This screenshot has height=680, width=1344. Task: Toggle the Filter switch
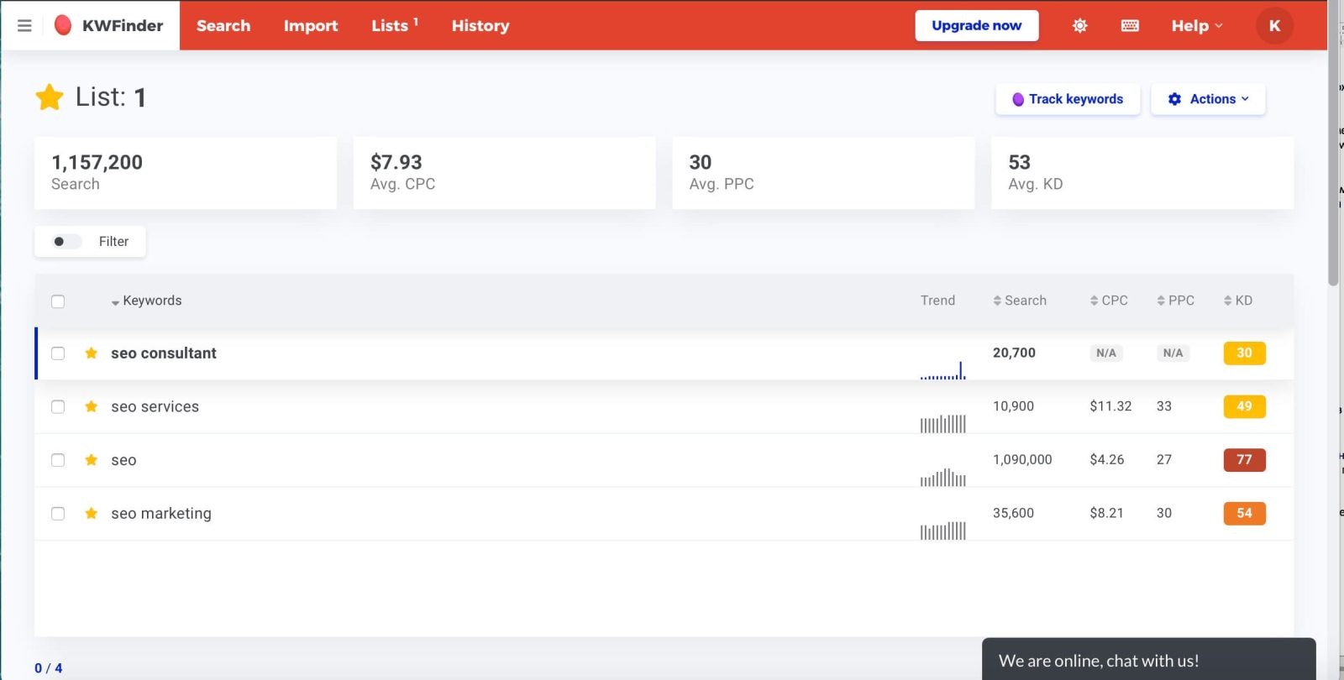pyautogui.click(x=66, y=242)
